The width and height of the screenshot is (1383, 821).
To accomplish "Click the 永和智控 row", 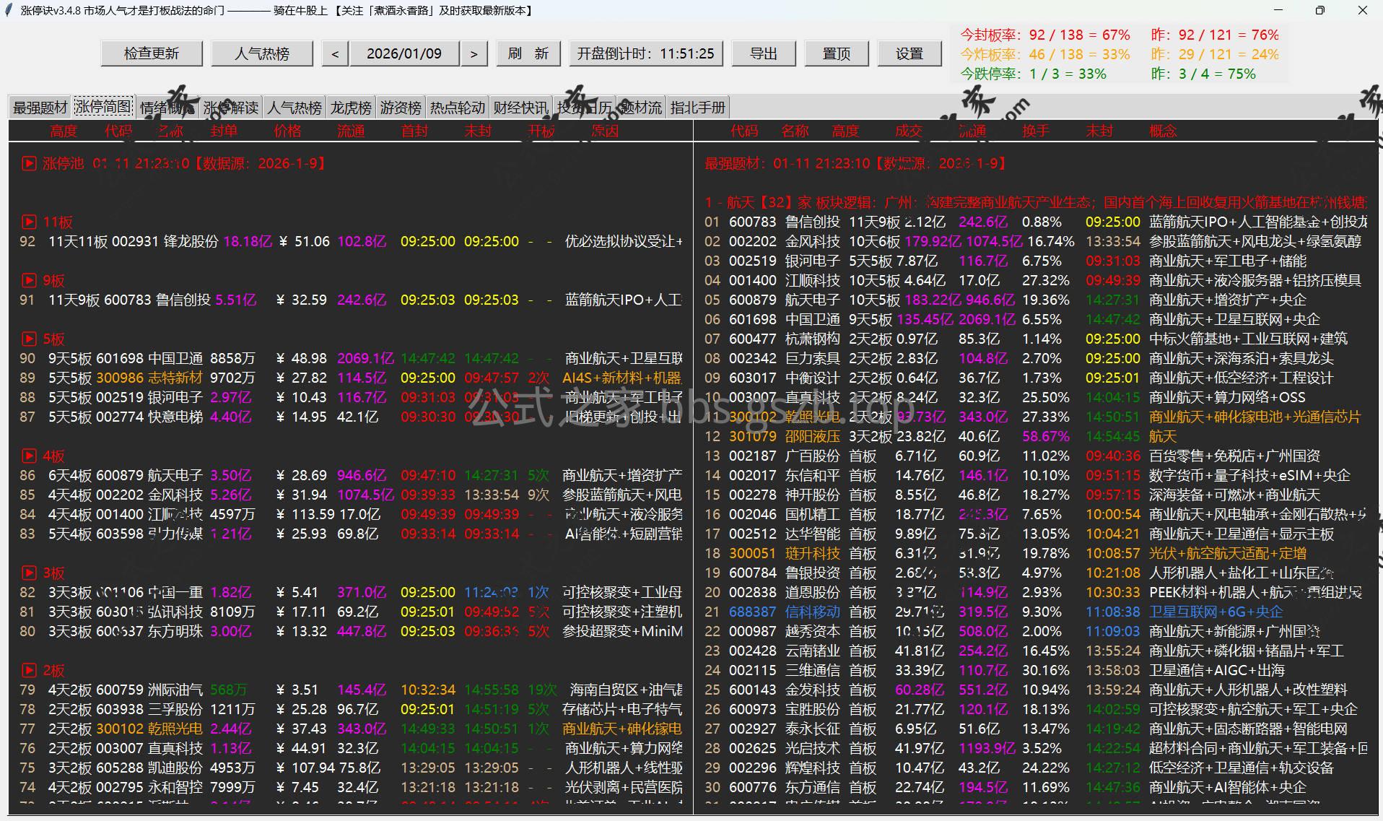I will click(x=351, y=787).
